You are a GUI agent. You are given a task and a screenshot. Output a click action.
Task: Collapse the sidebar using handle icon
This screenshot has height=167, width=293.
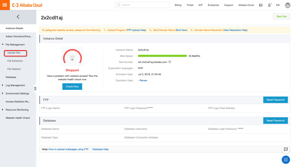(x=35, y=89)
